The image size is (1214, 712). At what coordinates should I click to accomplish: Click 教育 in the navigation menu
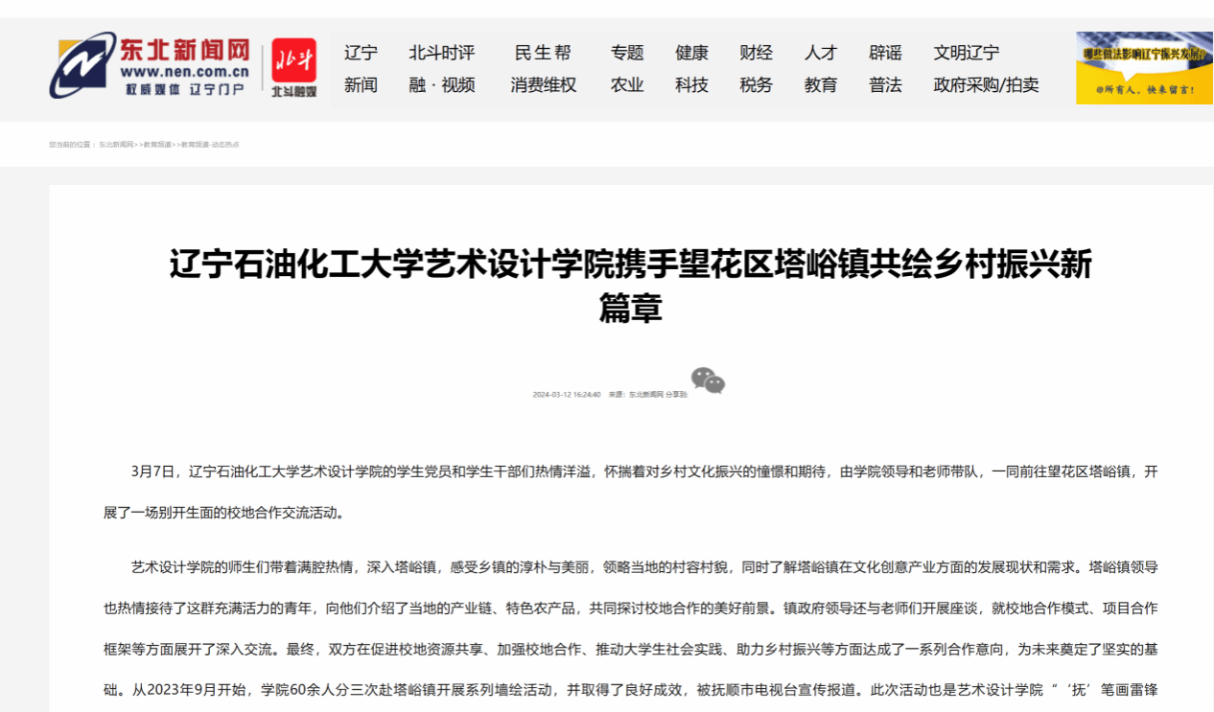click(x=820, y=85)
